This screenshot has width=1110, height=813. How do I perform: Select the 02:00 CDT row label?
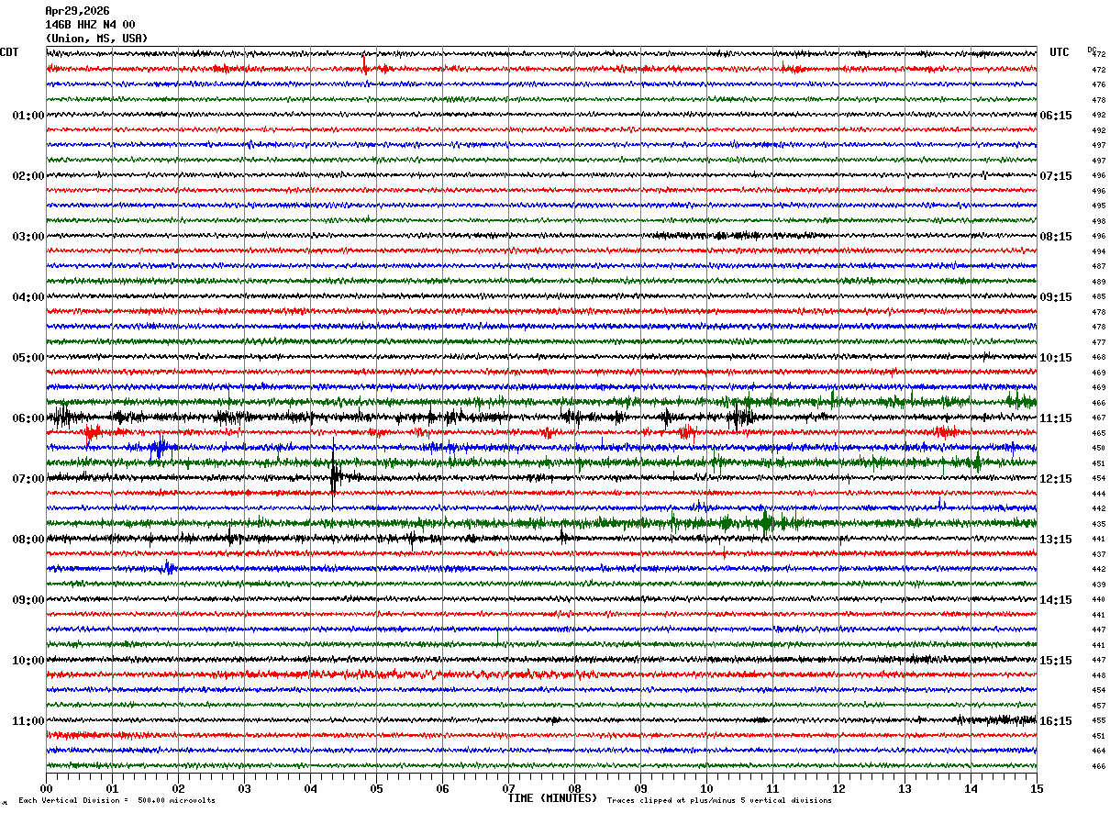28,176
